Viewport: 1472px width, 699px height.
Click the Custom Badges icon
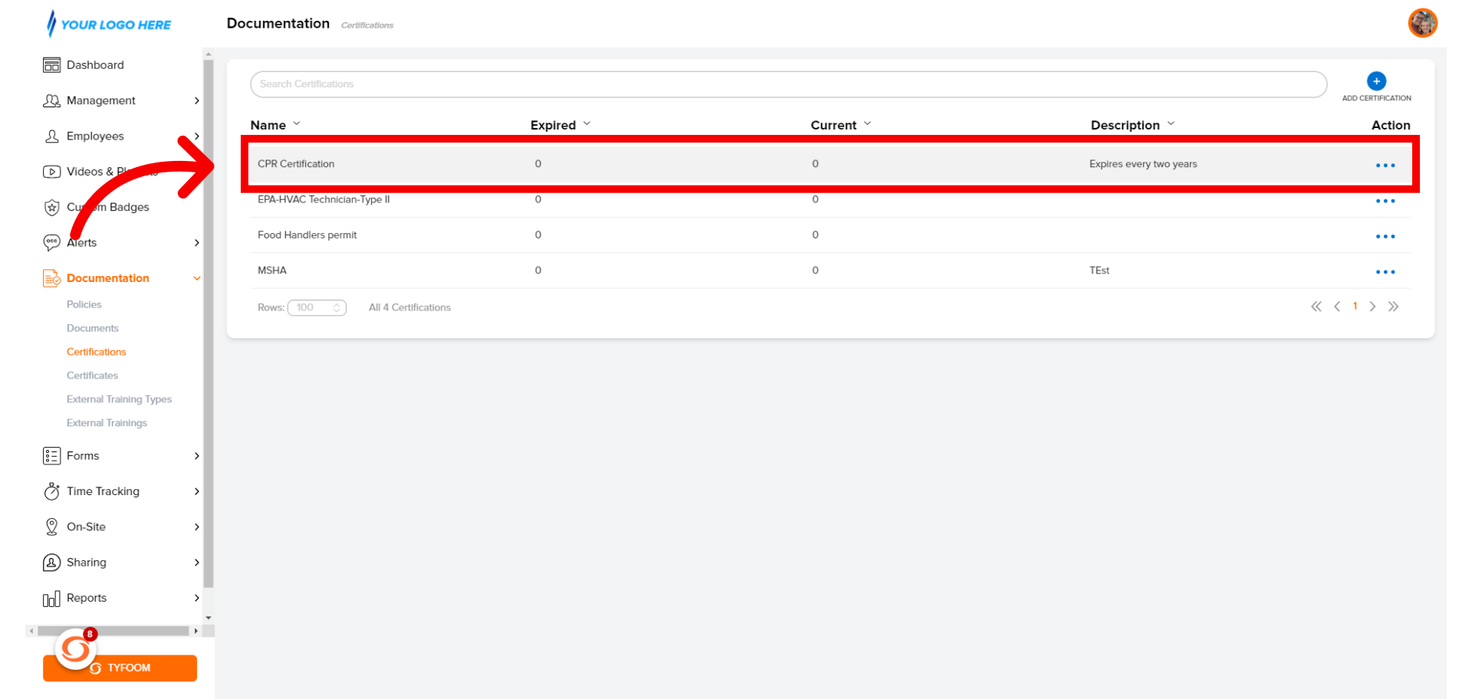click(51, 207)
